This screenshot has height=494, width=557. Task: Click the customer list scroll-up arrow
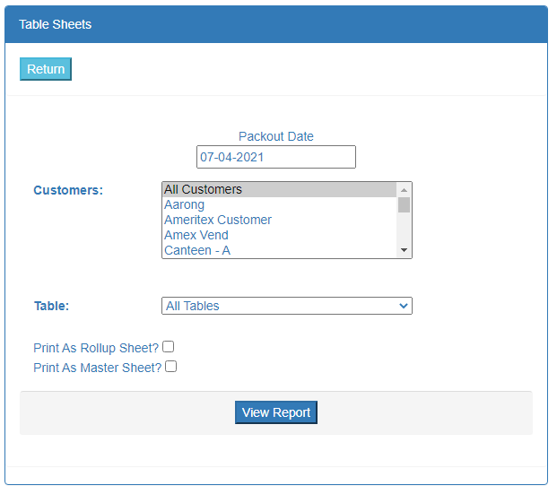(404, 190)
